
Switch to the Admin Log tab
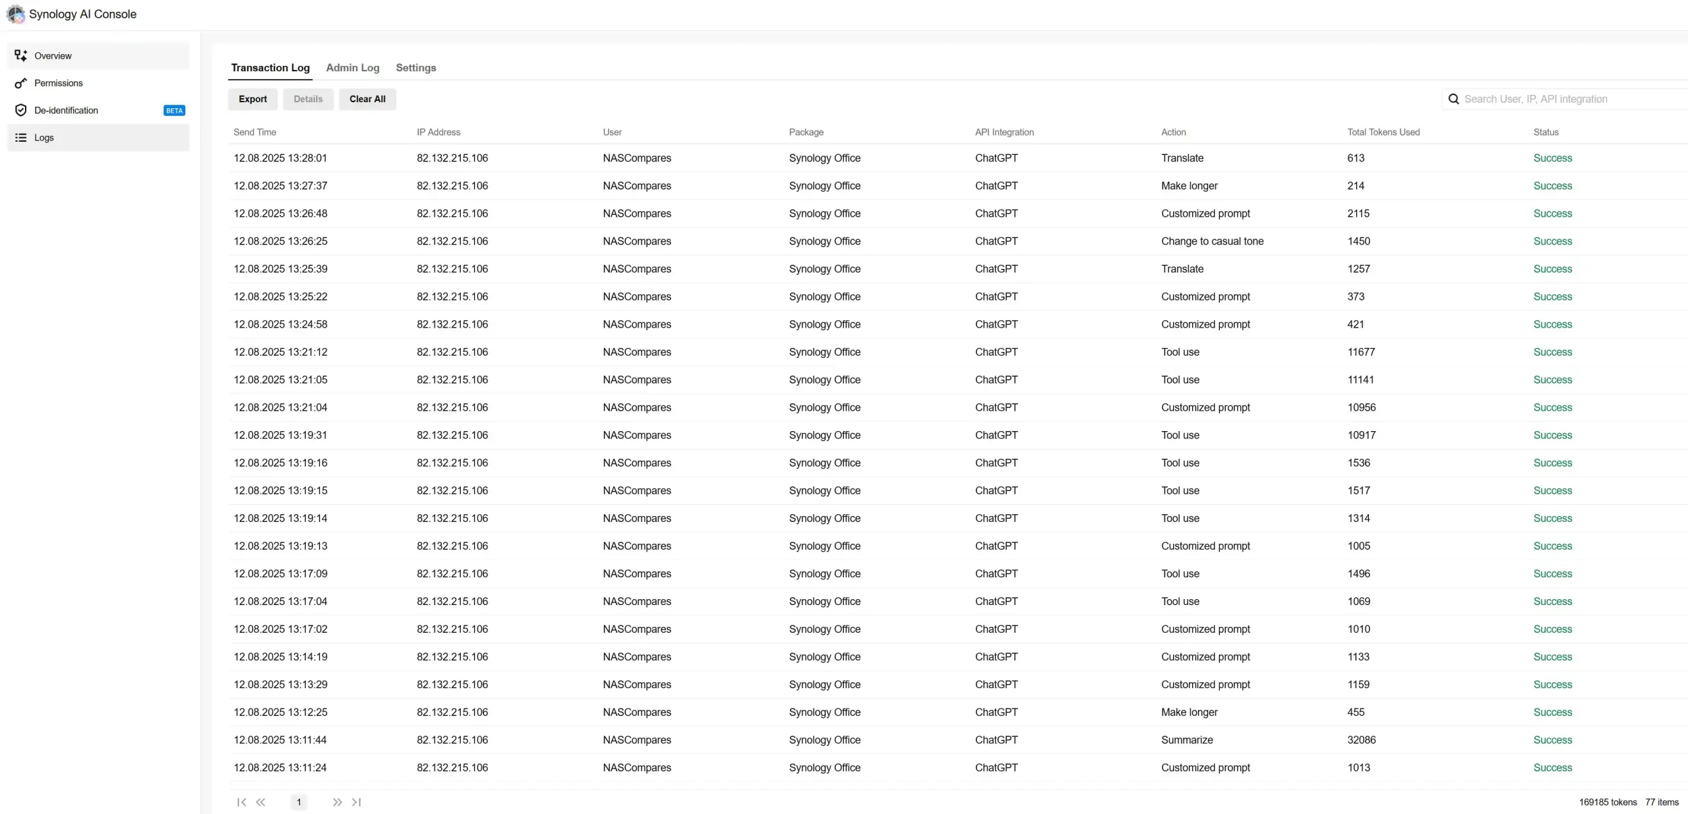point(353,68)
